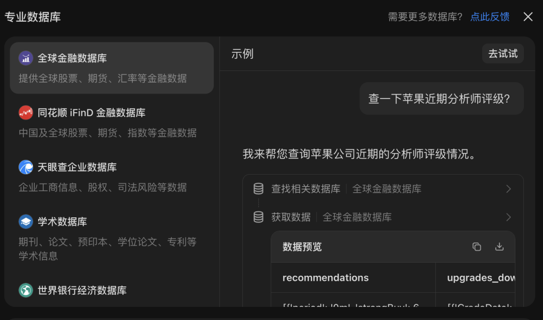Click database icon beside 查找相关数据库
Screen dimensions: 543x320
pos(258,189)
